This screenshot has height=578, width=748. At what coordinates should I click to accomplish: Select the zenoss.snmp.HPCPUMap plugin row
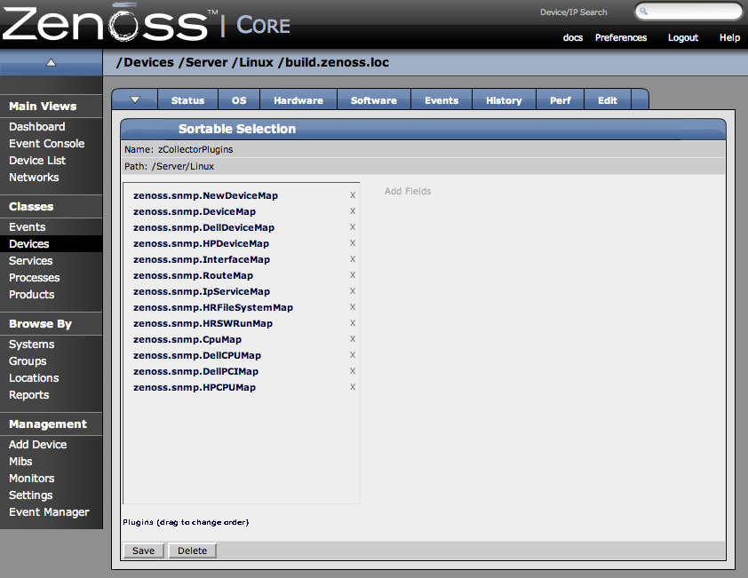click(x=195, y=387)
